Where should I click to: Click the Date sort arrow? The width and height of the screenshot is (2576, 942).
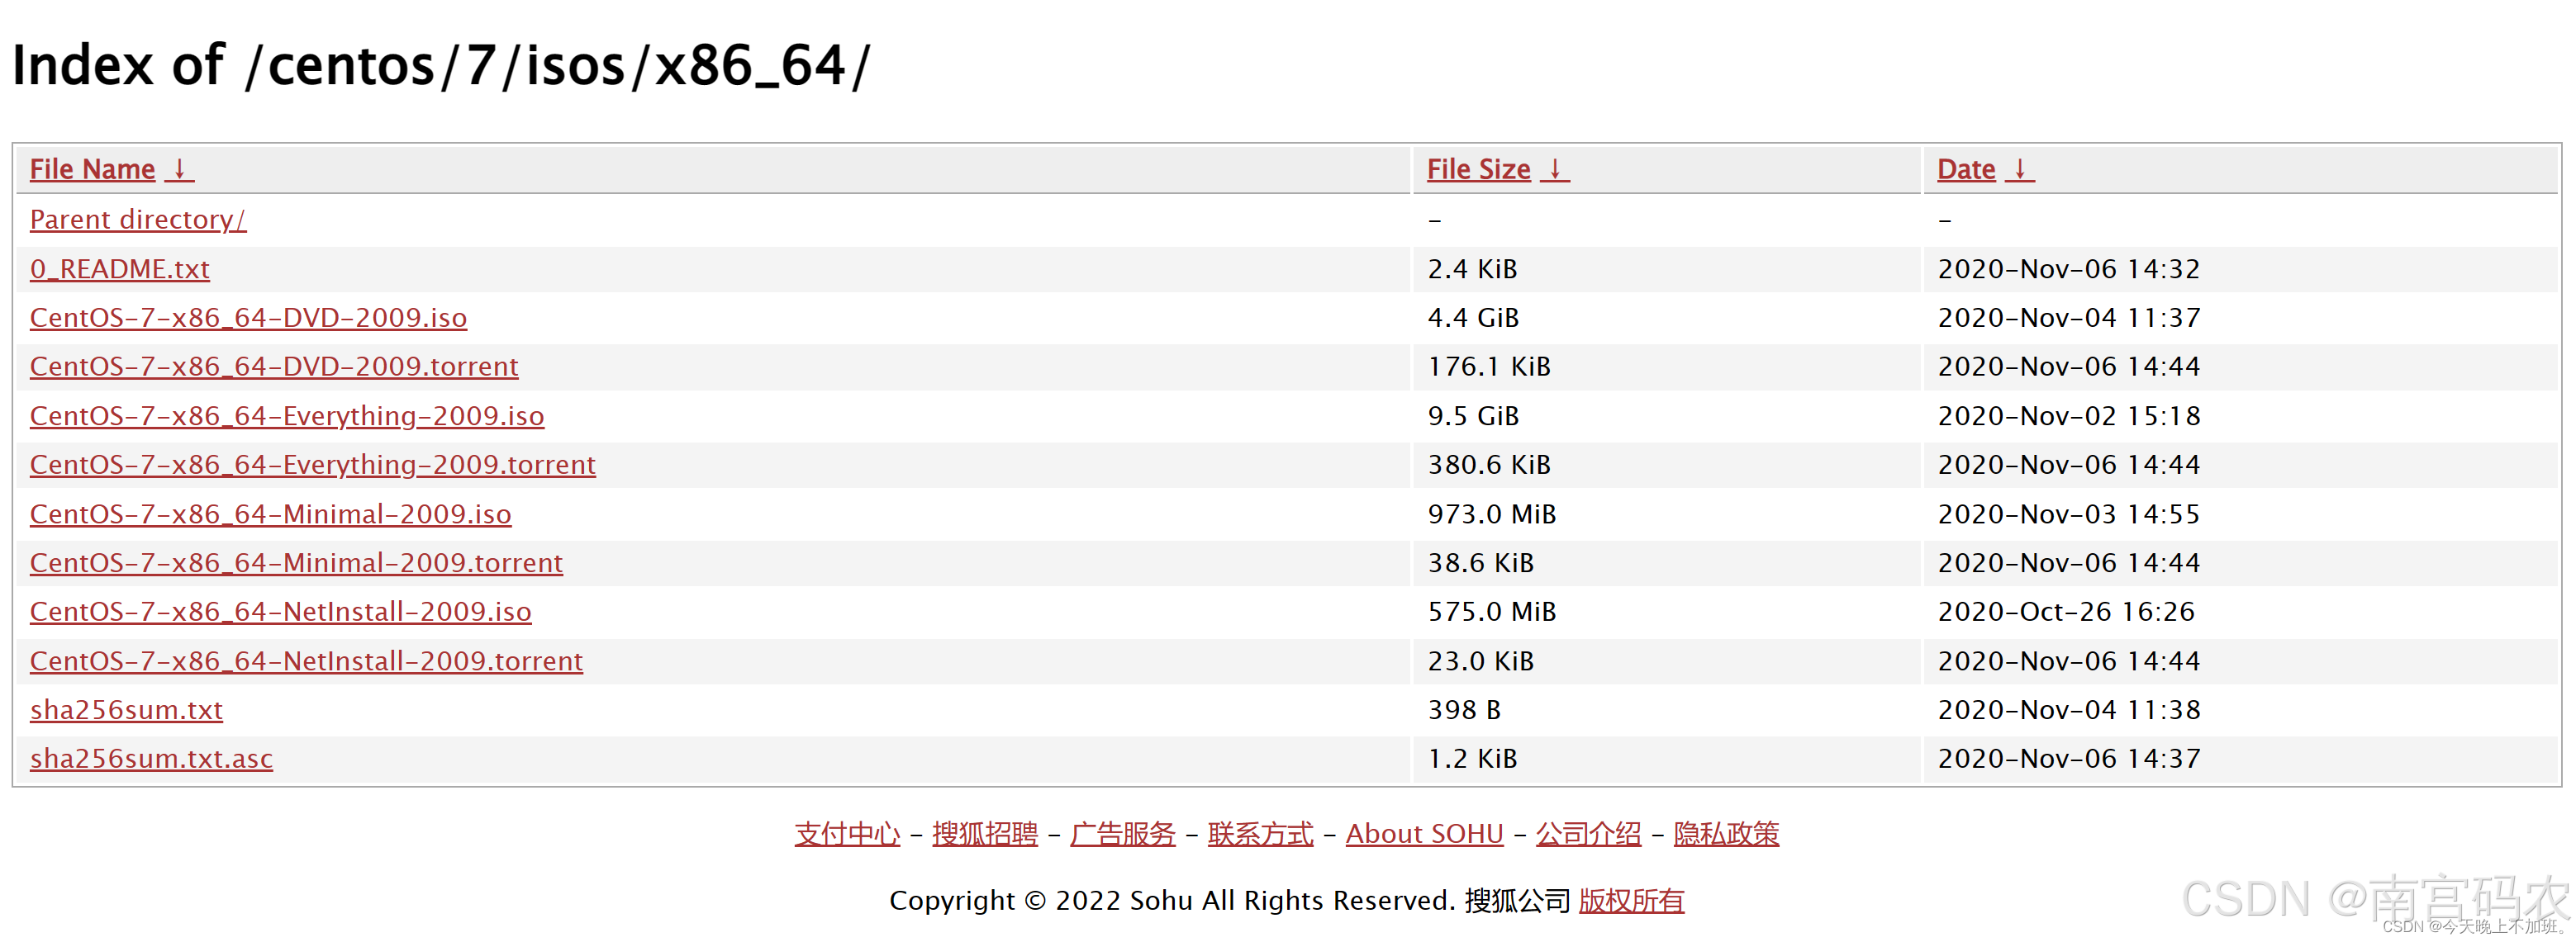point(2019,168)
